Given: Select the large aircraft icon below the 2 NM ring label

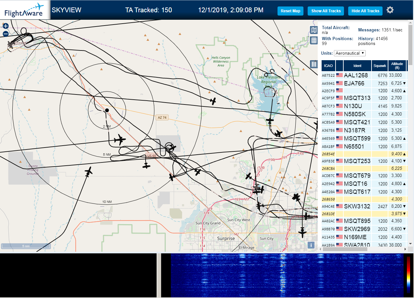Looking at the screenshot, I should pyautogui.click(x=120, y=140).
